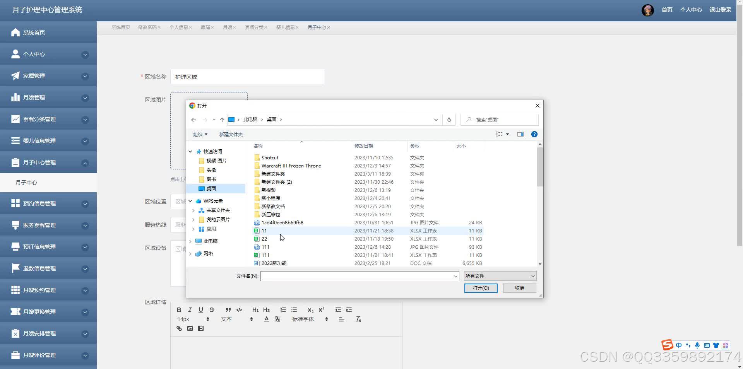Expand the address bar path history dropdown
The image size is (743, 369).
click(436, 120)
